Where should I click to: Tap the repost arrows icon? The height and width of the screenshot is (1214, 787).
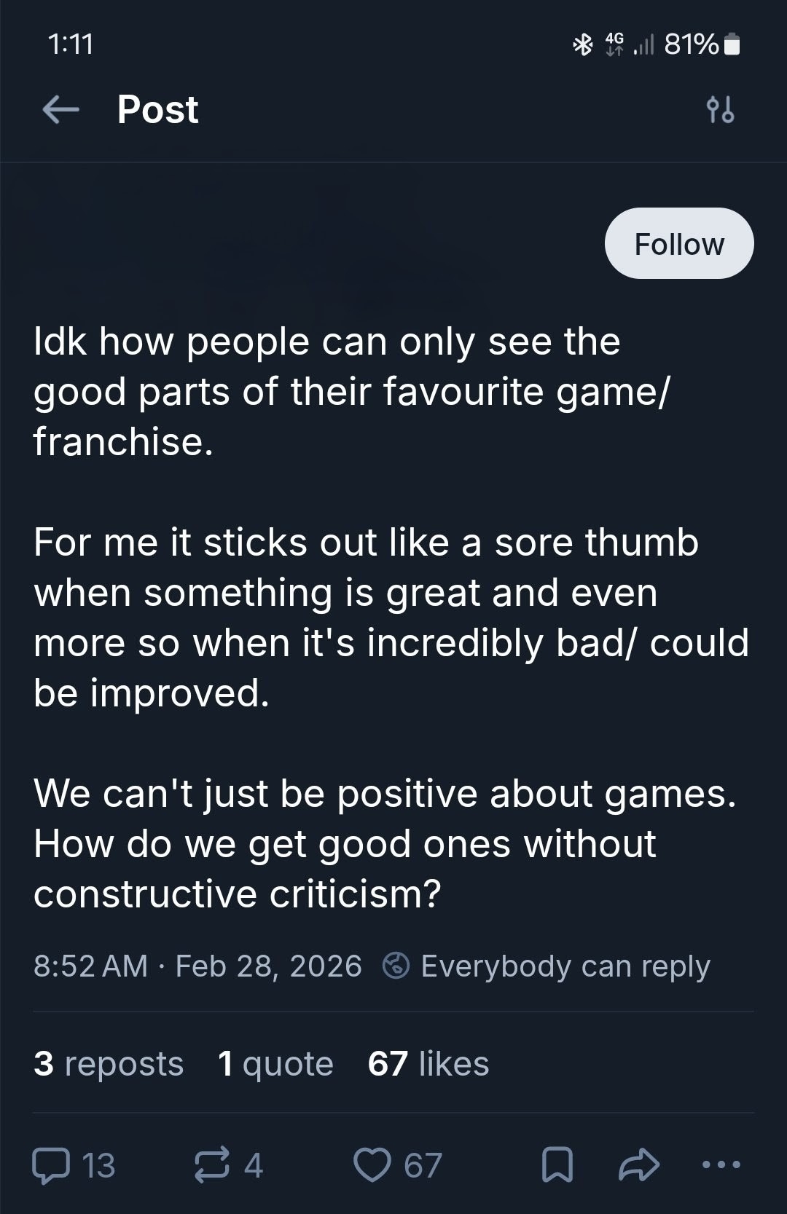[212, 1164]
